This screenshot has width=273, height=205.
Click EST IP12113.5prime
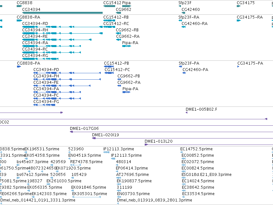click(x=126, y=155)
